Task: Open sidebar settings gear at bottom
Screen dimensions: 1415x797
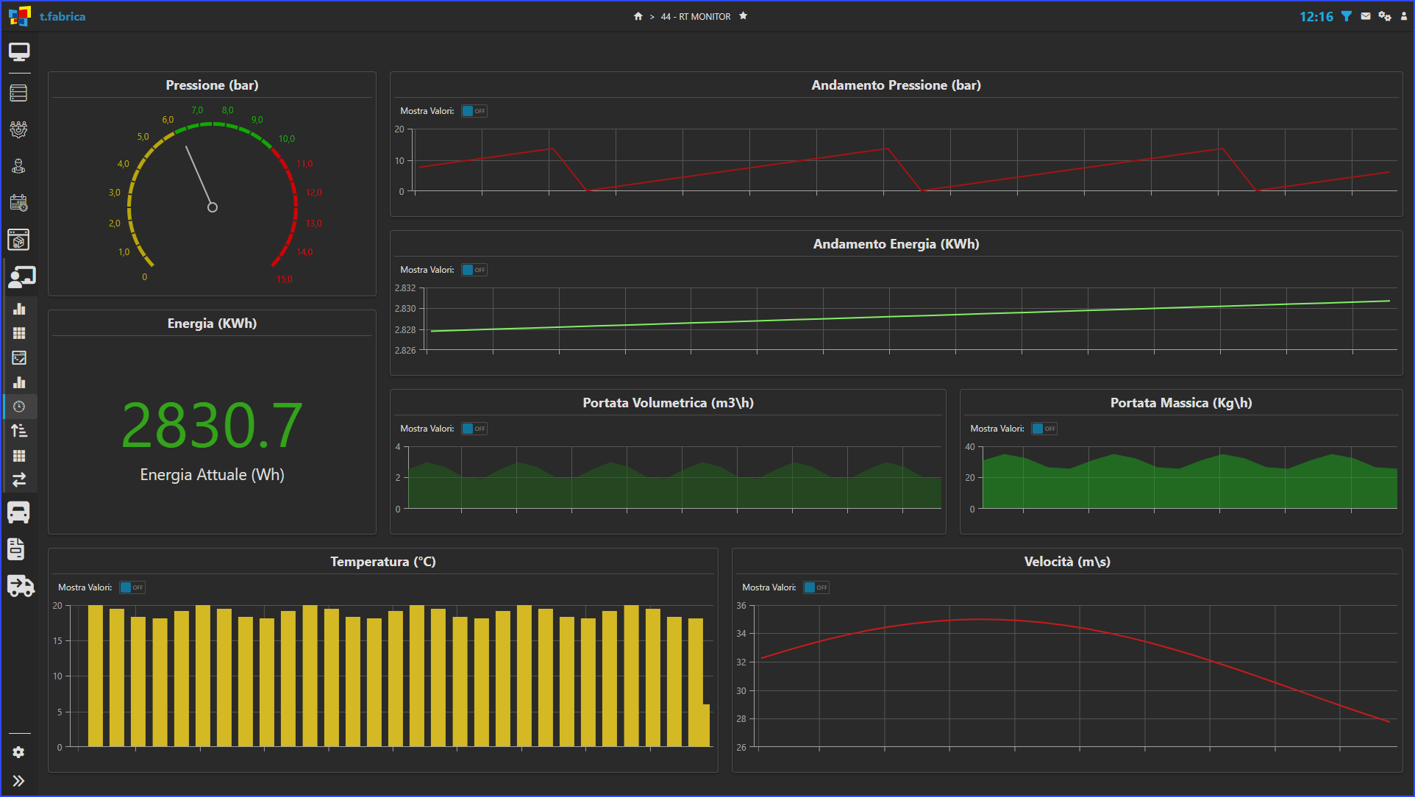Action: [19, 752]
